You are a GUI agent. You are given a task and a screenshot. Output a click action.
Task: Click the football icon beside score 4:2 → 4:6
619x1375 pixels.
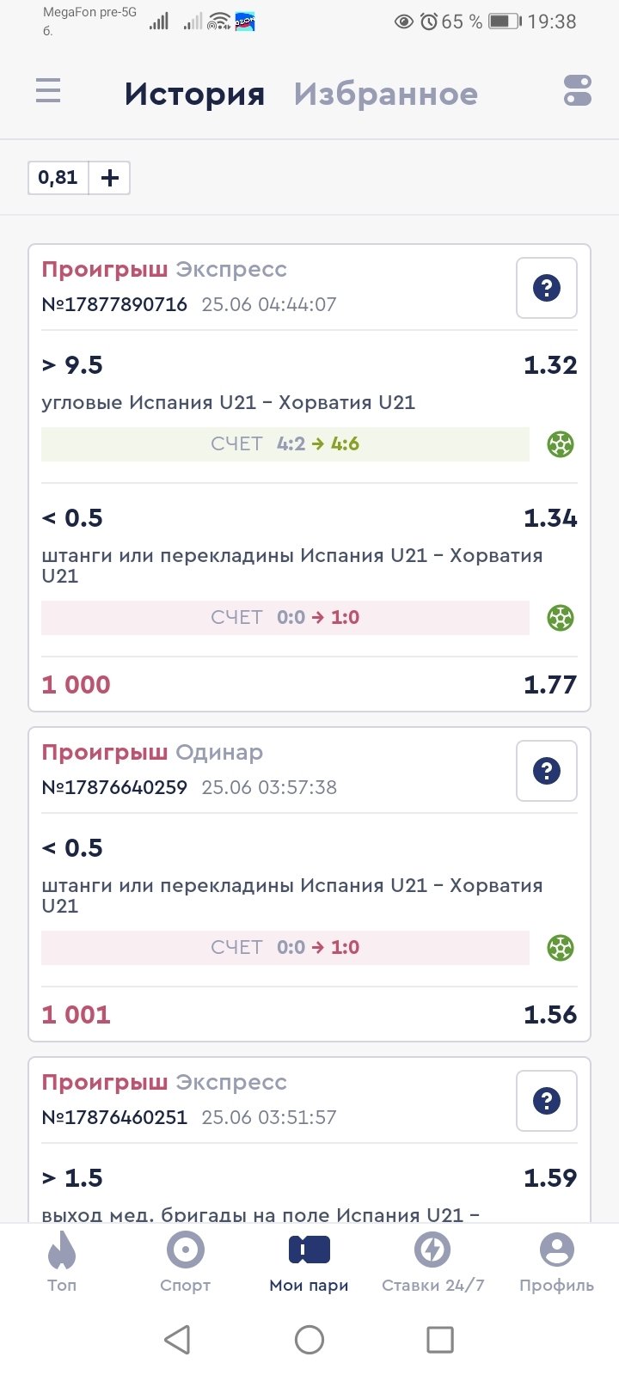(x=561, y=444)
